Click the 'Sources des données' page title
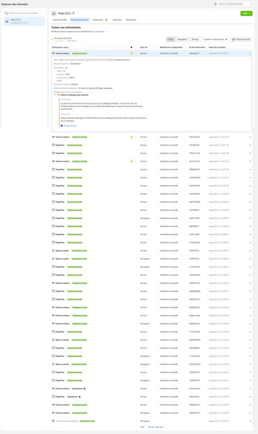258x434 pixels. coord(14,4)
